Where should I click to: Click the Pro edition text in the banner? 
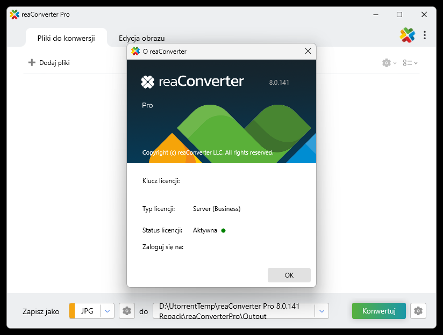147,105
